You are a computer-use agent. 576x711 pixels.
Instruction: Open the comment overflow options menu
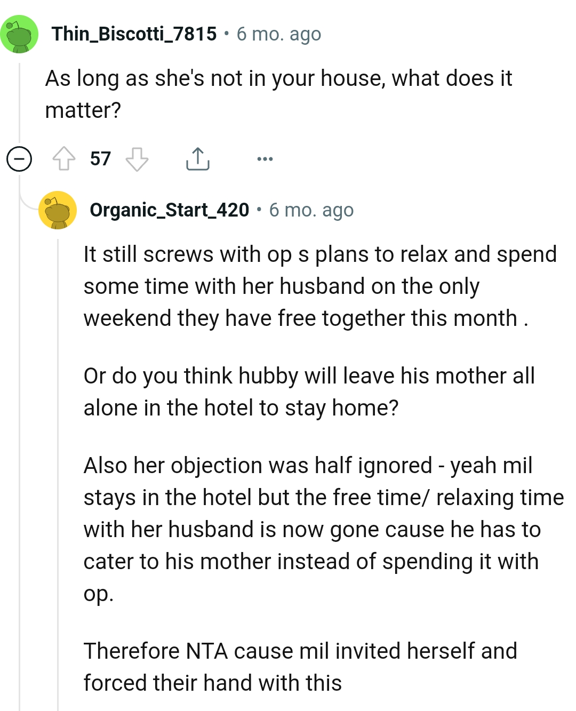(265, 158)
